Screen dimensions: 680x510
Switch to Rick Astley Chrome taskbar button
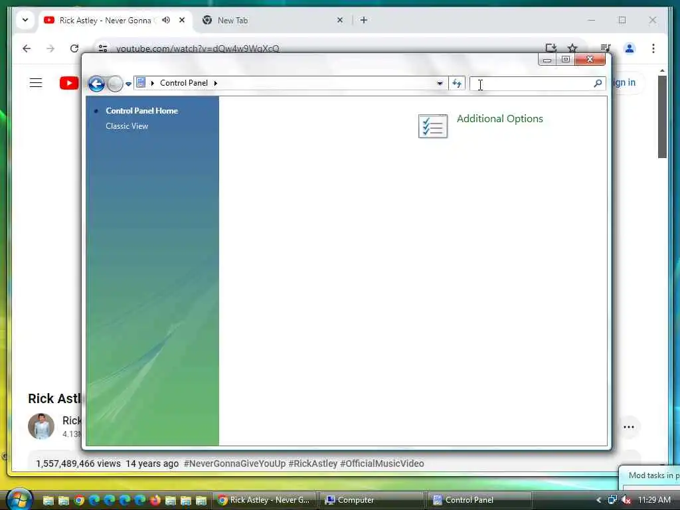tap(264, 500)
